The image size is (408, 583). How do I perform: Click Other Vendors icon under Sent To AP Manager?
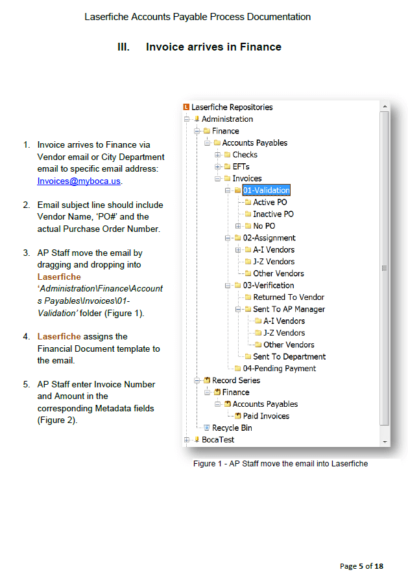click(258, 345)
